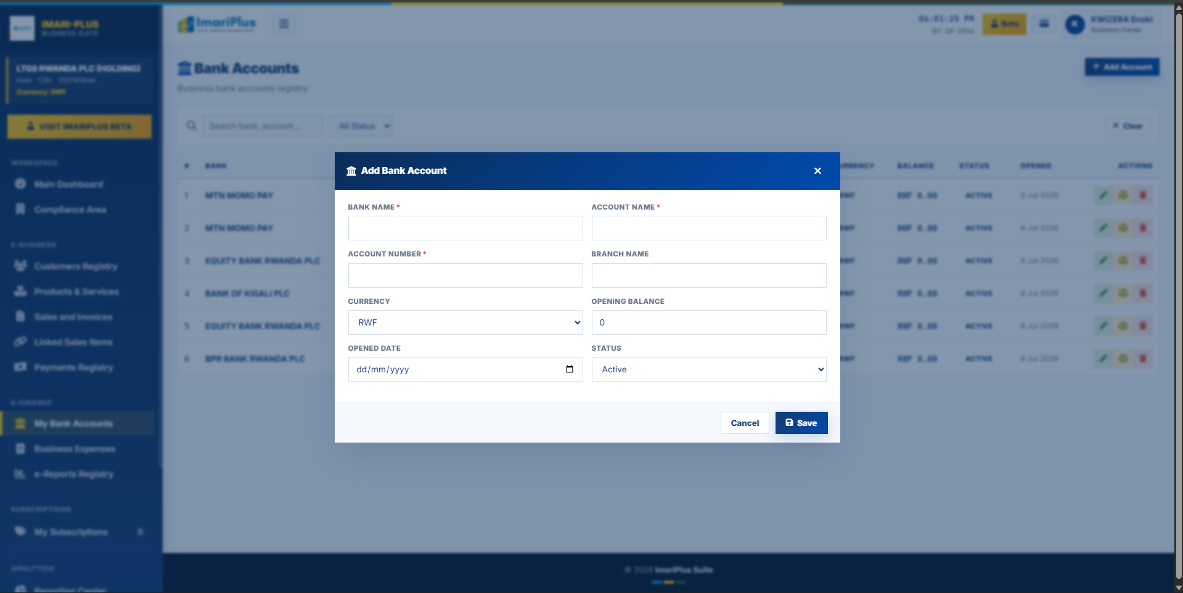Image resolution: width=1183 pixels, height=593 pixels.
Task: Close the Add Bank Account dialog
Action: 817,171
